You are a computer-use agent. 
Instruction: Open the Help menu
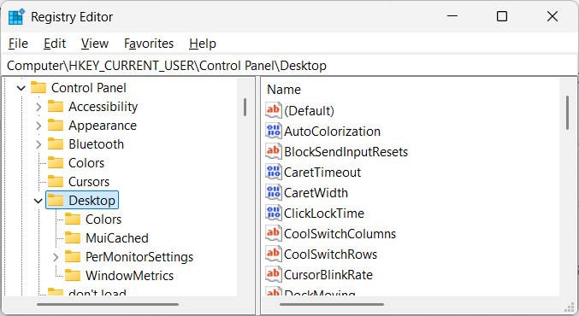[203, 44]
